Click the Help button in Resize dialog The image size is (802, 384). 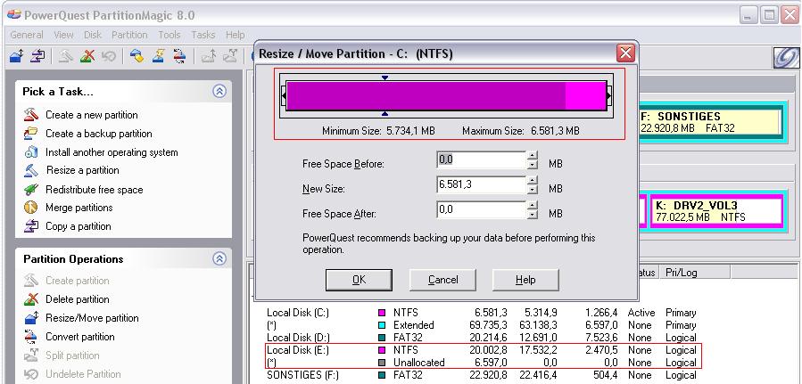[x=525, y=280]
